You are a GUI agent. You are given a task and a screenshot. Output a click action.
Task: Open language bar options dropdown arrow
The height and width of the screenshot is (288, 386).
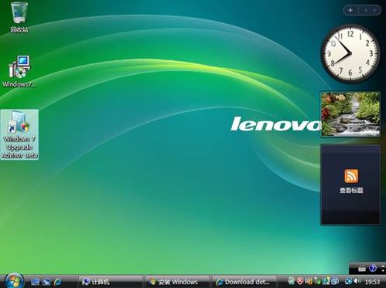383,270
